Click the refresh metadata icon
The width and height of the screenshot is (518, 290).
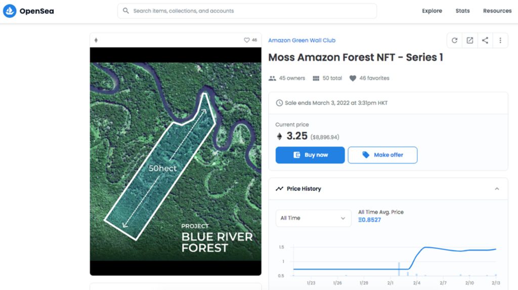coord(454,40)
